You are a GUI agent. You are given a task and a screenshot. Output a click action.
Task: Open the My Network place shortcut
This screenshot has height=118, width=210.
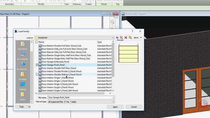click(x=23, y=66)
